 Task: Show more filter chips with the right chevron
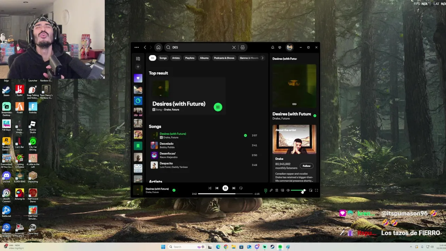point(262,58)
